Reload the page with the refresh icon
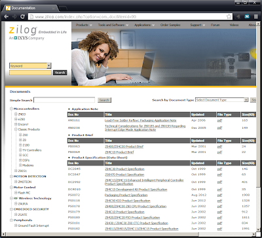The width and height of the screenshot is (262, 238). coord(22,16)
